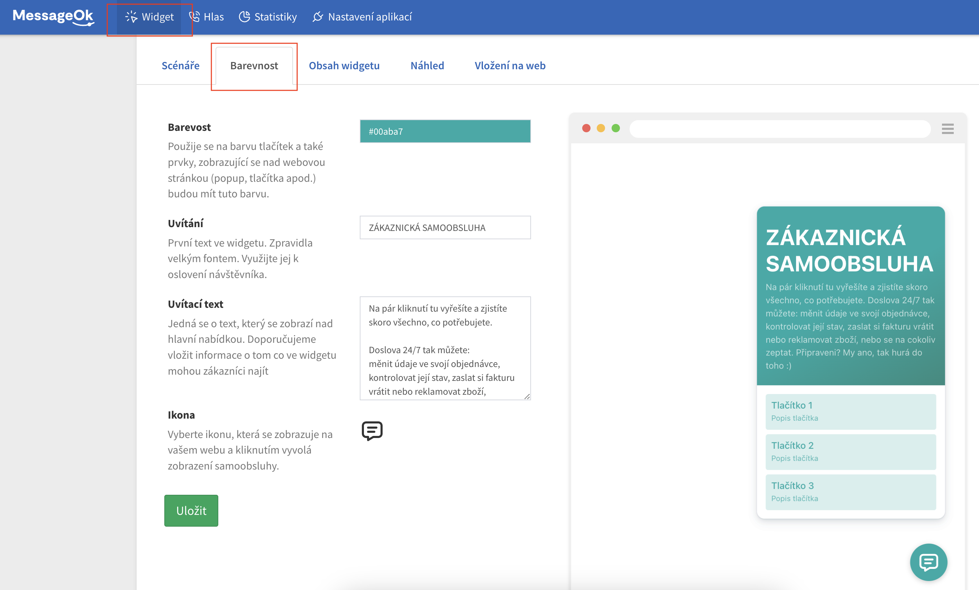Go to the Náhled tab
Image resolution: width=979 pixels, height=590 pixels.
[427, 65]
